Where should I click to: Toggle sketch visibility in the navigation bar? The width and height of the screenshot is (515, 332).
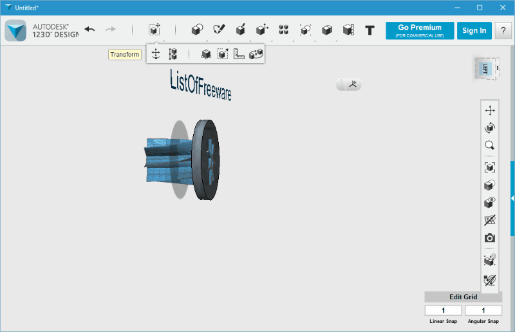(x=490, y=280)
